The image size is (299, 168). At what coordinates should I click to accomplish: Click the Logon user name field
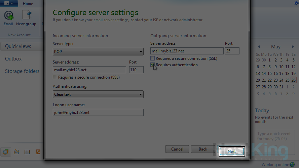pyautogui.click(x=98, y=113)
